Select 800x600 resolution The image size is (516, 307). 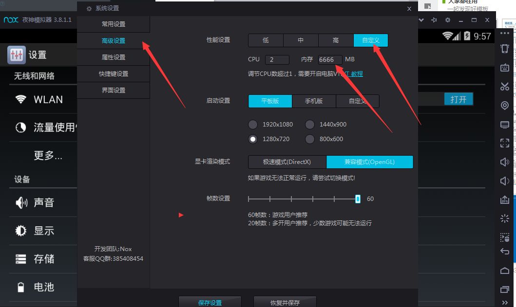click(310, 139)
